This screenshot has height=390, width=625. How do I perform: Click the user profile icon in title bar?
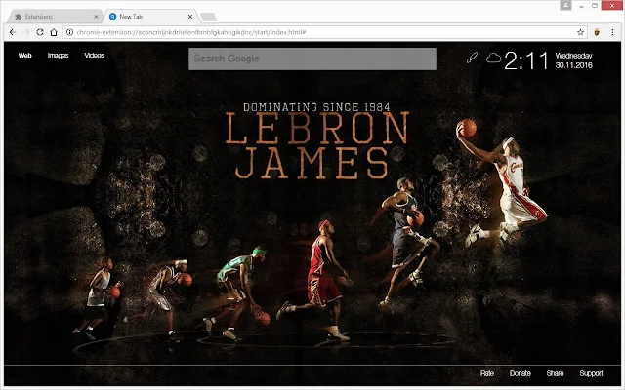tap(565, 5)
